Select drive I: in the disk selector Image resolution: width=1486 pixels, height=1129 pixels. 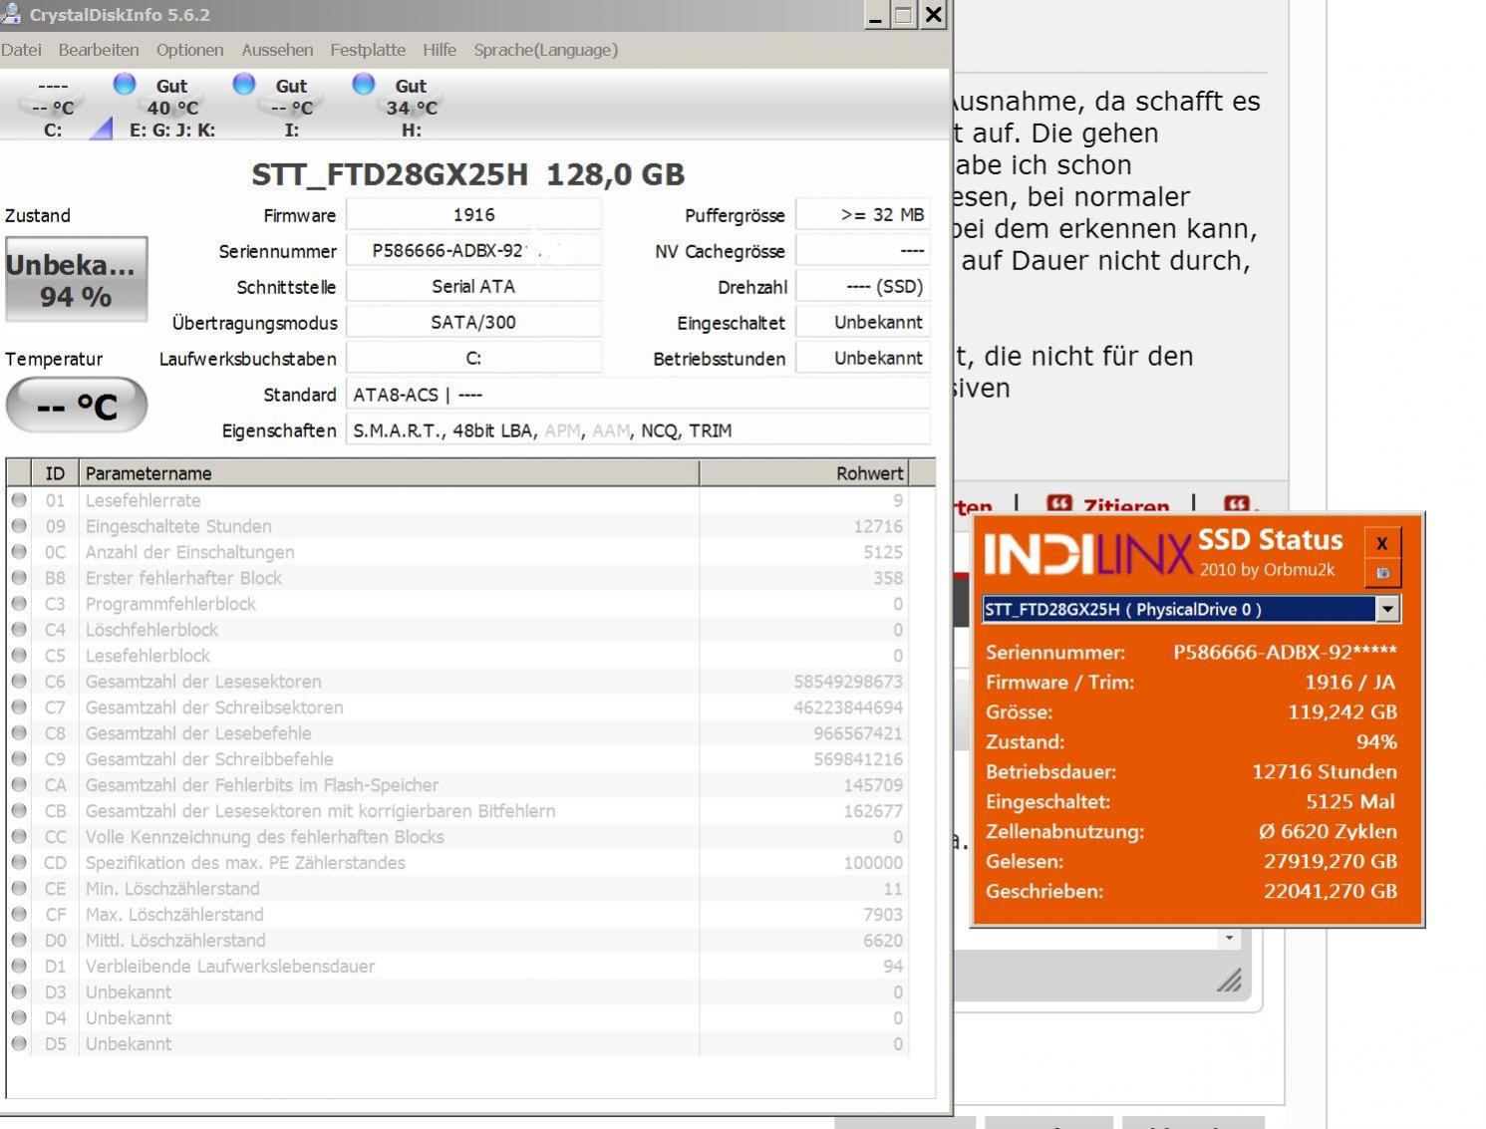291,108
